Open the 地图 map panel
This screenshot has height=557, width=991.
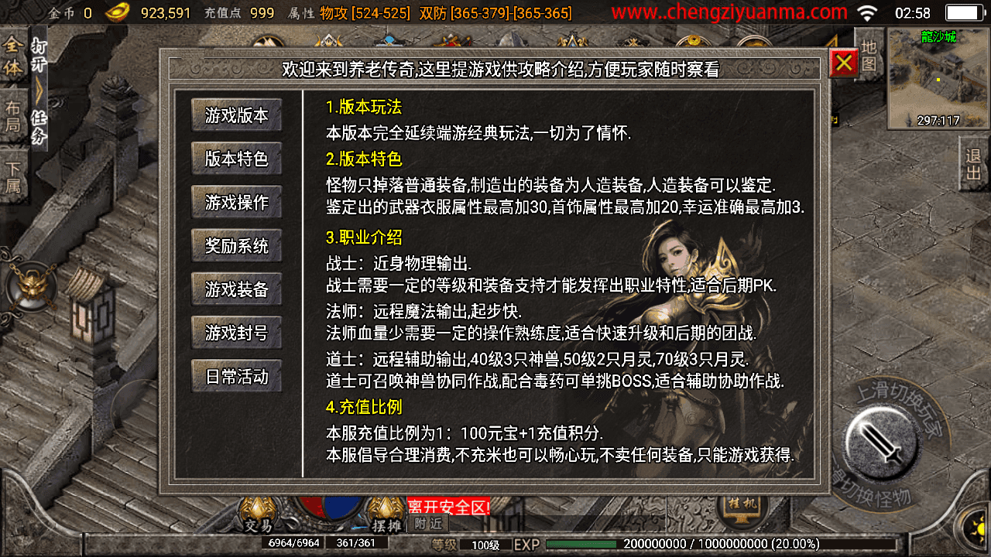(x=869, y=54)
